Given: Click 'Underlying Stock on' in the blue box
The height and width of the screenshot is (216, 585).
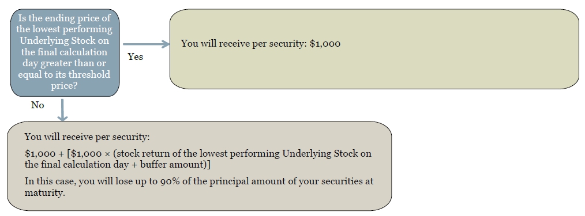Looking at the screenshot, I should (64, 40).
